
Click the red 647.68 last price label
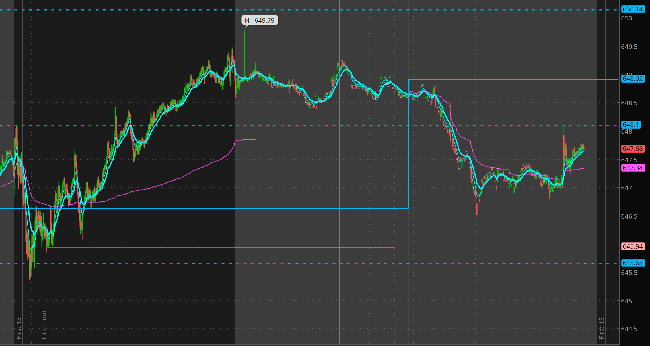pos(633,149)
